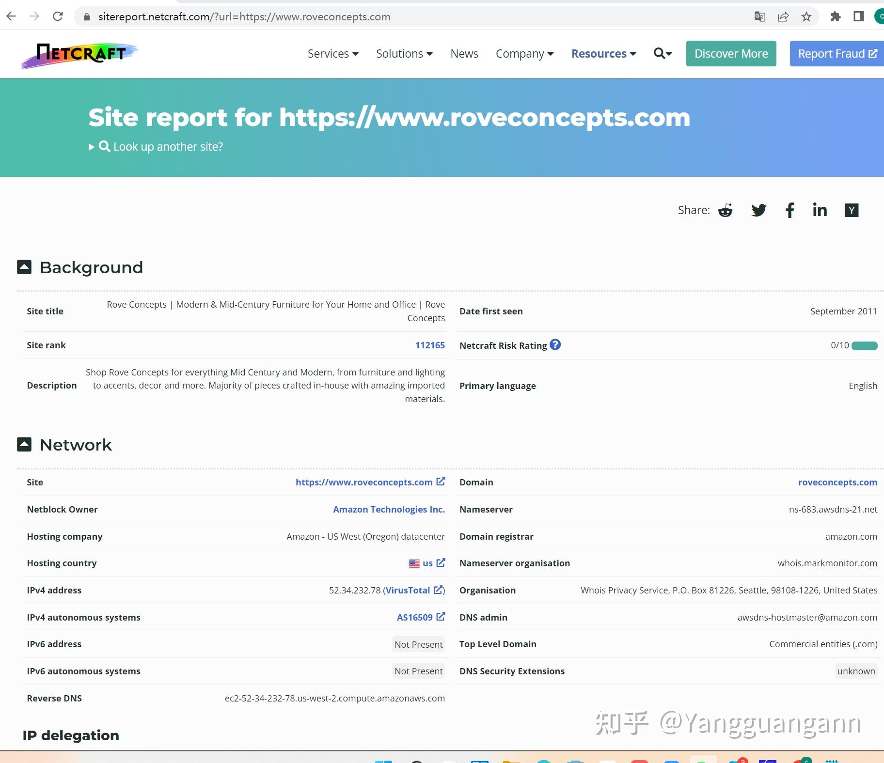Select the Amazon - US West (Oregon) datacenter text

365,536
